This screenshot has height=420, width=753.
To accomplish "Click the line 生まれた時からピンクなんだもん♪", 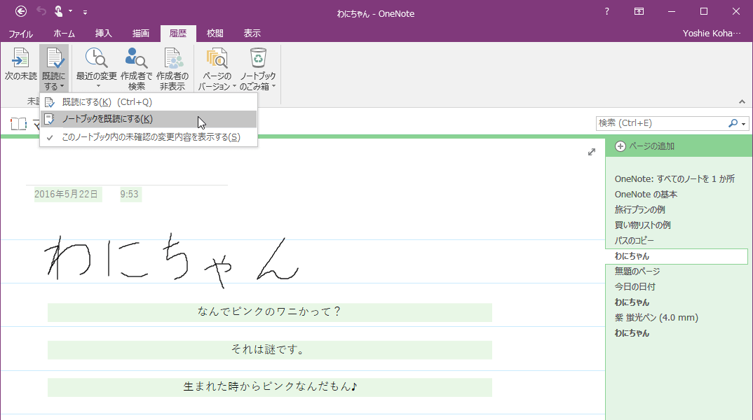I will tap(269, 387).
